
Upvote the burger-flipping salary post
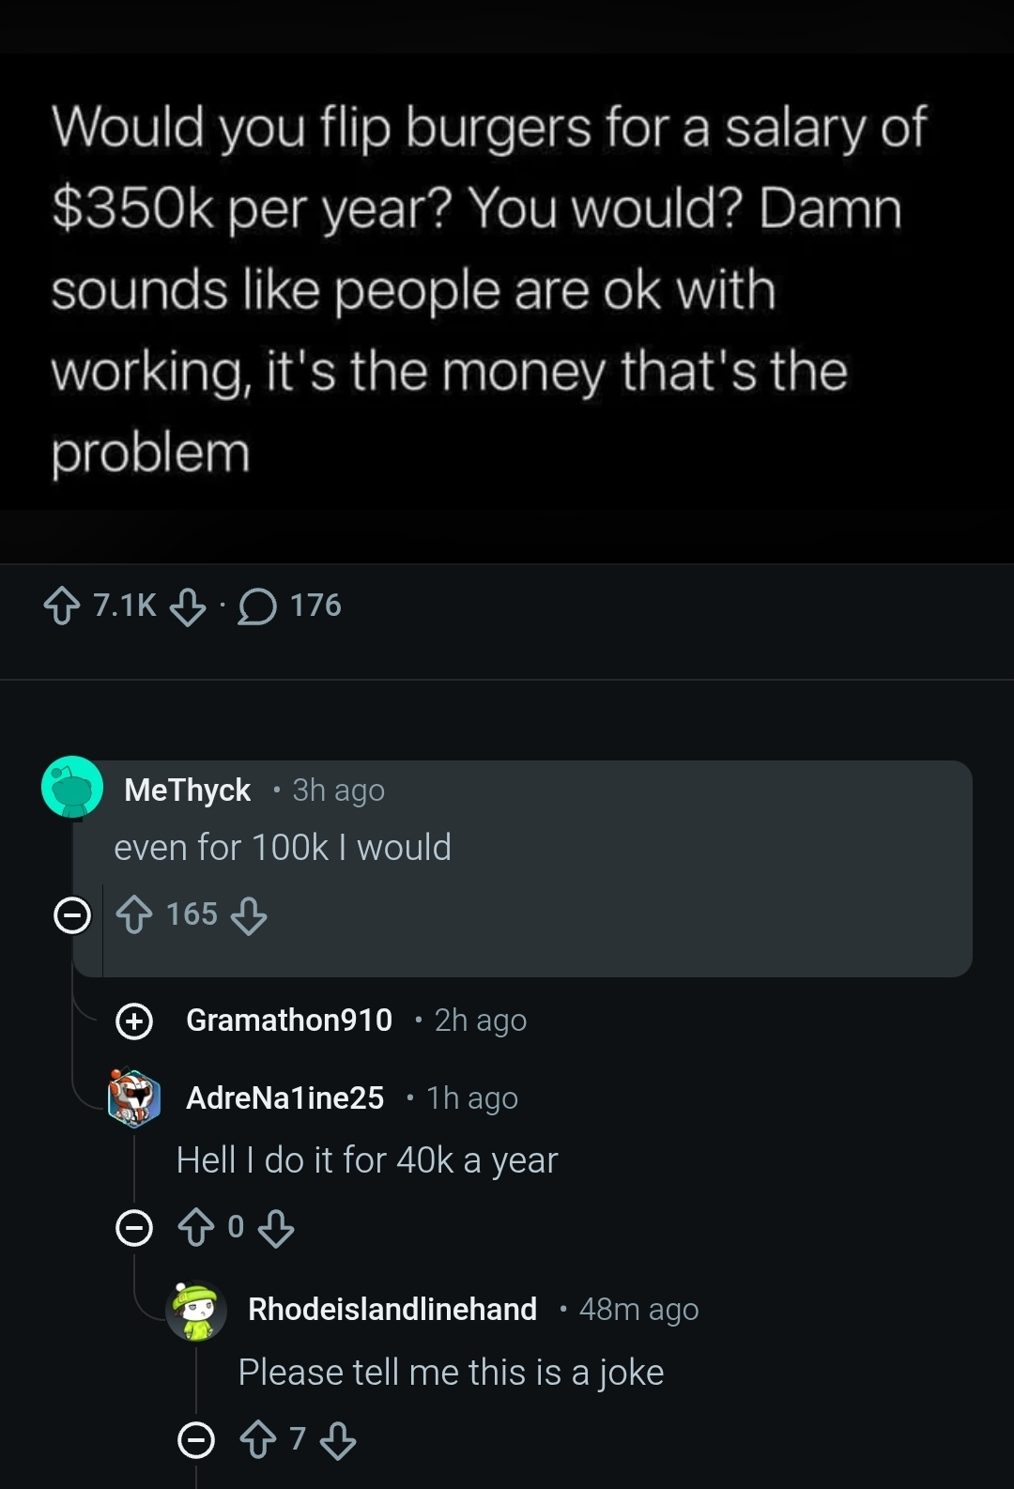(62, 606)
